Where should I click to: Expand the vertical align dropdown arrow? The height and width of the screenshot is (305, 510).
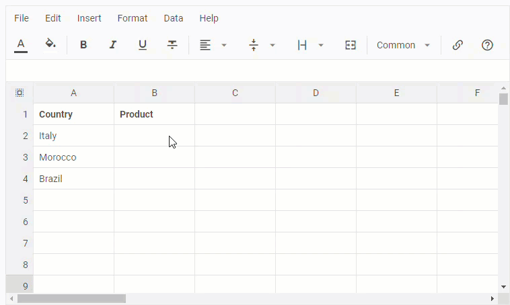coord(272,45)
